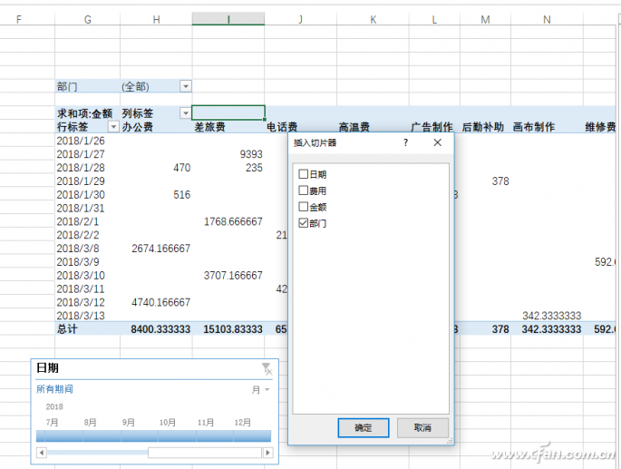
Task: Click the 广告制作 column label
Action: (x=432, y=127)
